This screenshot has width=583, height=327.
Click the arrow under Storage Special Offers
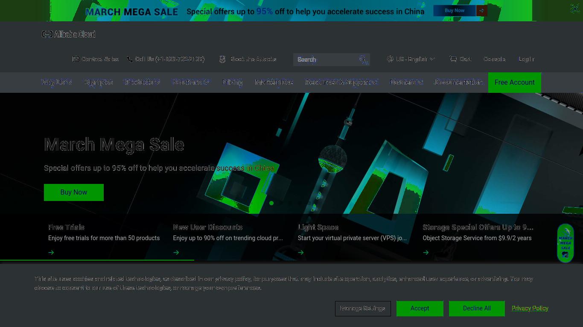coord(426,252)
